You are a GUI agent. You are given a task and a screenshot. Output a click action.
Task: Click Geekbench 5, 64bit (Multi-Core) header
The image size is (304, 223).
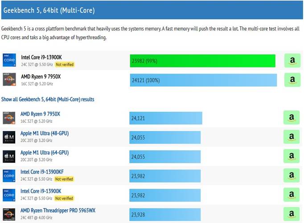click(152, 10)
